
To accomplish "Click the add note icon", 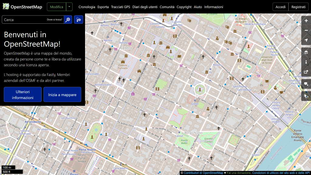I will coord(306,84).
